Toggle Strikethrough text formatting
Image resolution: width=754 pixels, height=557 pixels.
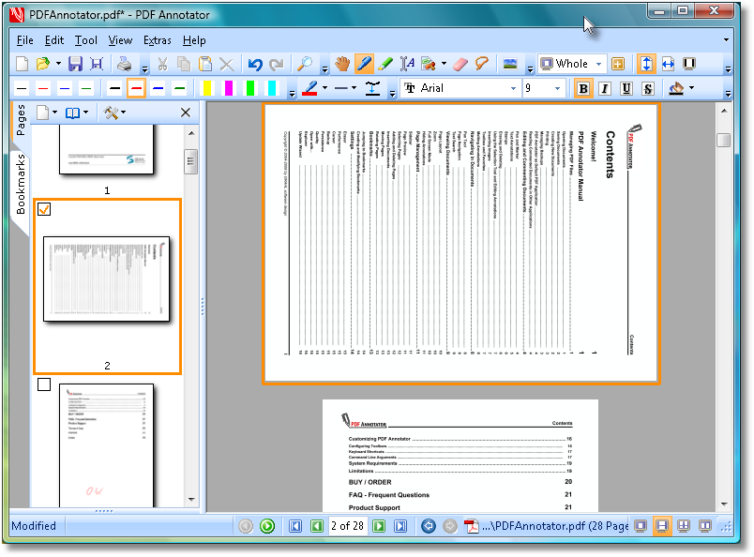tap(648, 88)
